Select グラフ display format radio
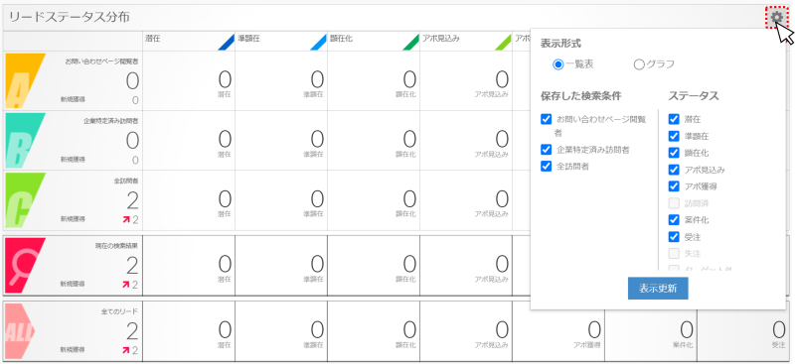Screen dimensions: 795x364 click(x=639, y=64)
